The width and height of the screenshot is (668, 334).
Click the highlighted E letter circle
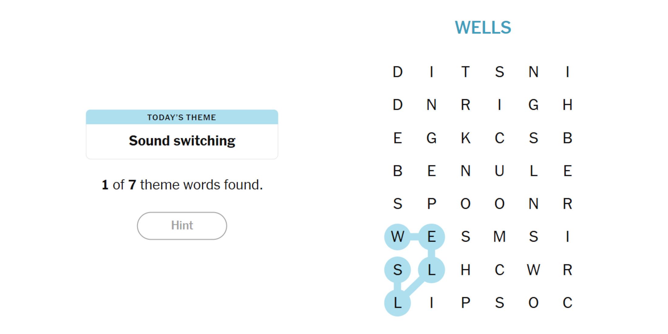431,237
